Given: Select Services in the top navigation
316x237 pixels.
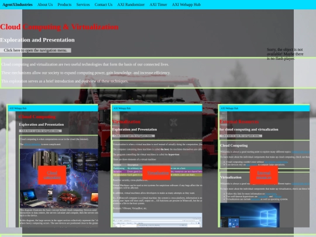Looking at the screenshot, I should (x=83, y=5).
